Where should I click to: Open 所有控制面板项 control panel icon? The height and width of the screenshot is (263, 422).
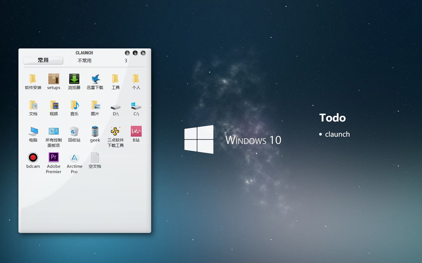[x=54, y=131]
